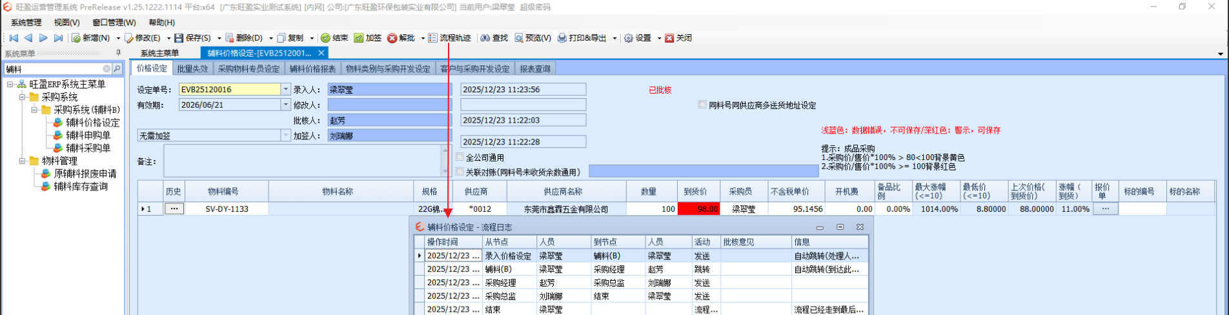This screenshot has width=1229, height=315.
Task: Click the red 关闭 close toolbar button
Action: (x=679, y=38)
